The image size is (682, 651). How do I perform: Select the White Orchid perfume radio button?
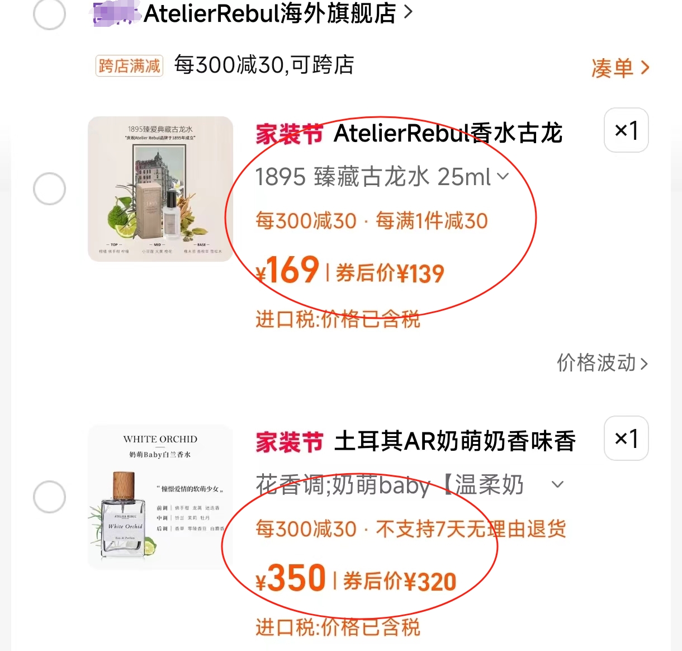coord(50,497)
